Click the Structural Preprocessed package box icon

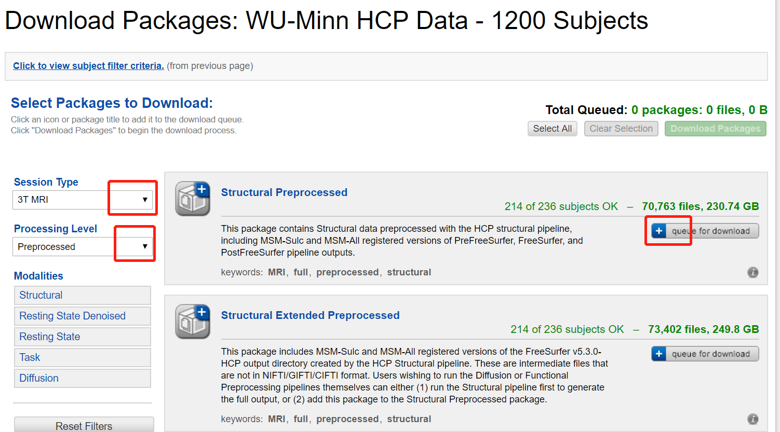point(193,199)
